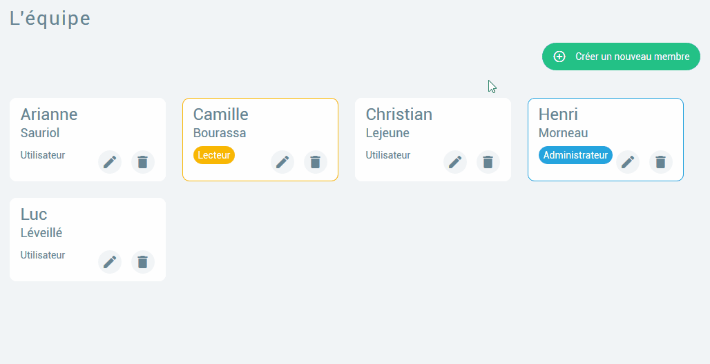Click the Henri card name
The image size is (710, 364).
558,114
